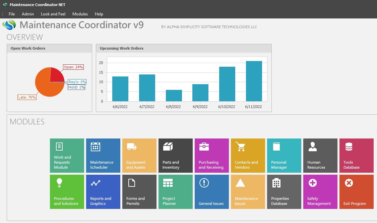This screenshot has width=377, height=223.
Task: Open the Forms and Permits module
Action: tap(139, 191)
